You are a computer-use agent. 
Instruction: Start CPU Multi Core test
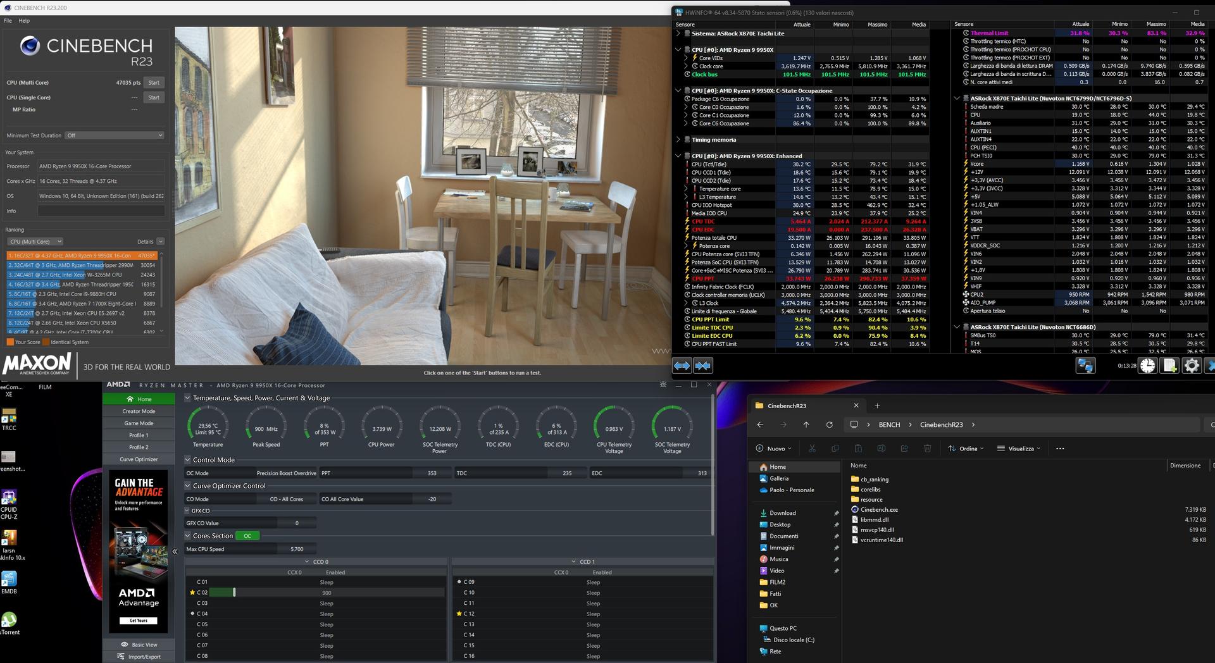[154, 83]
